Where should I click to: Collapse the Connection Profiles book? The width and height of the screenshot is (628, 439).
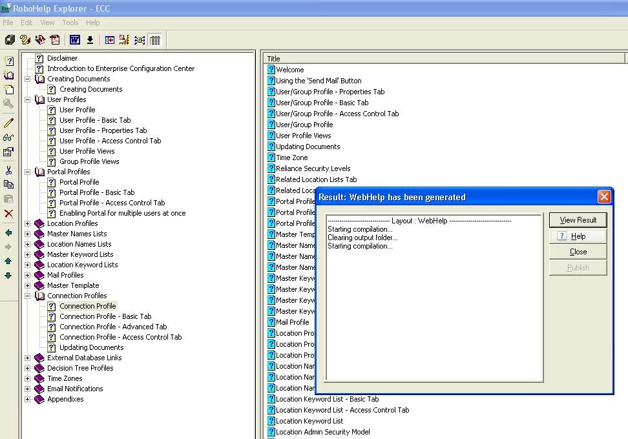(28, 296)
